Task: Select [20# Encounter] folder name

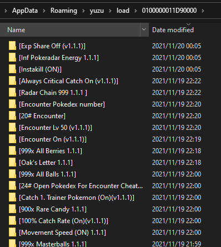Action: [42, 116]
